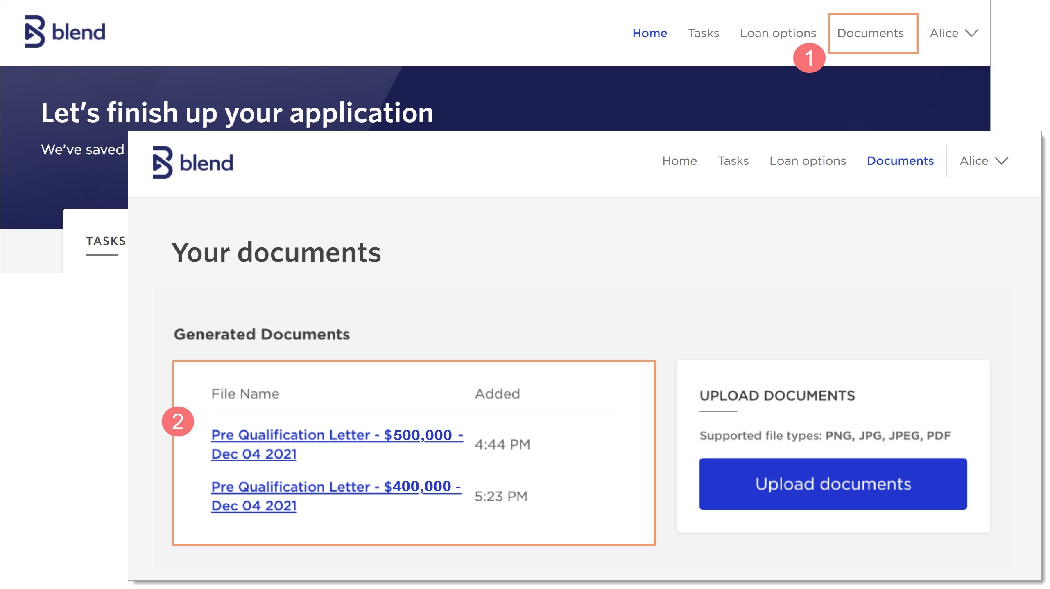Expand the Alice chevron in top header

(x=972, y=33)
